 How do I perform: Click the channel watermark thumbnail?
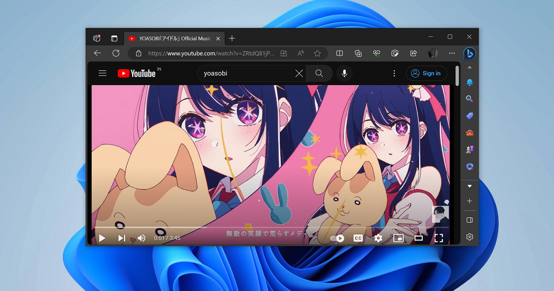(440, 214)
